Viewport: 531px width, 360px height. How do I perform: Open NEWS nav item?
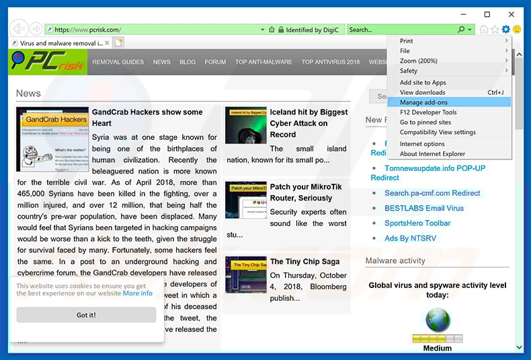[x=161, y=62]
